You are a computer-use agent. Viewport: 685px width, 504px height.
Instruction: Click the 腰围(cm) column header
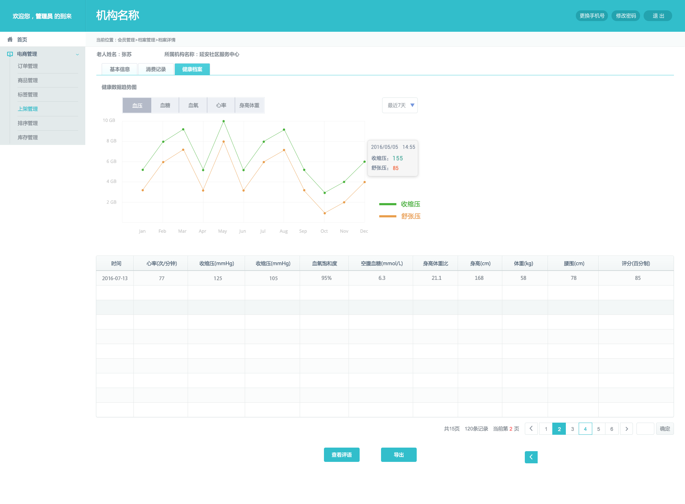pyautogui.click(x=574, y=263)
